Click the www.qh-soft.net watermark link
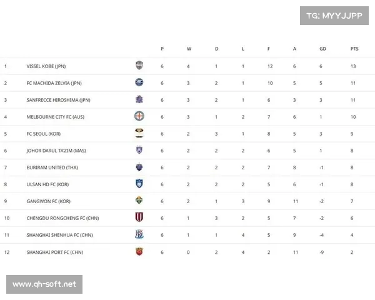The image size is (375, 300). (x=44, y=284)
